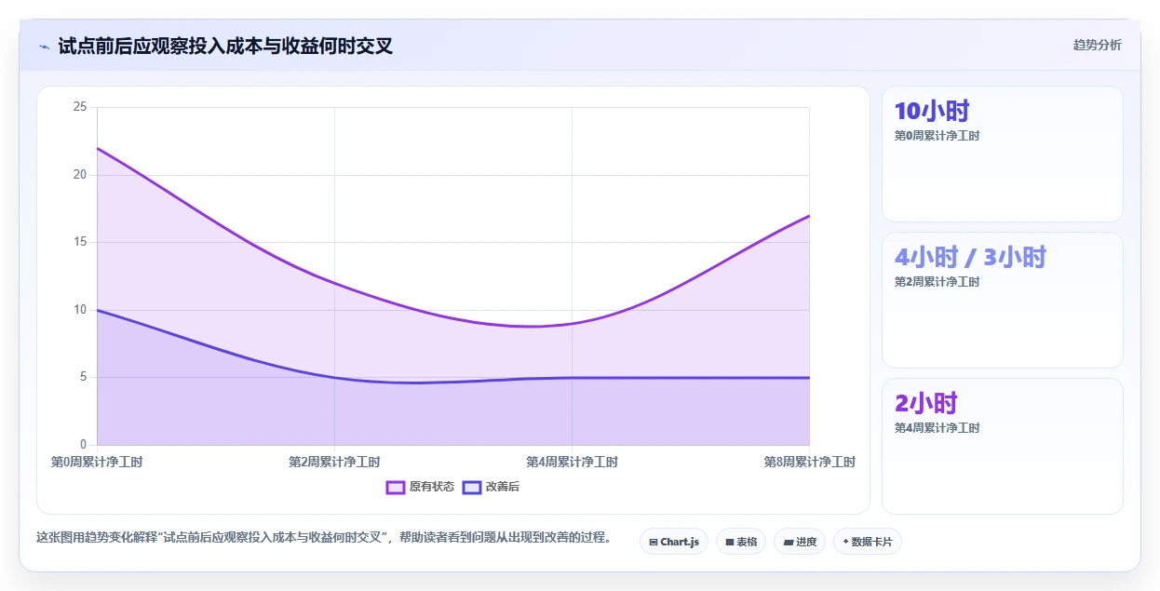Click the y-axis value 20
Viewport: 1160px width, 591px height.
tap(80, 175)
